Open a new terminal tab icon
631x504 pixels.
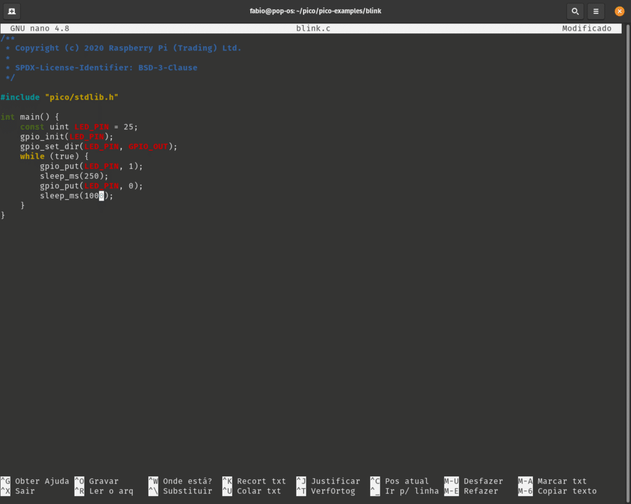point(12,11)
